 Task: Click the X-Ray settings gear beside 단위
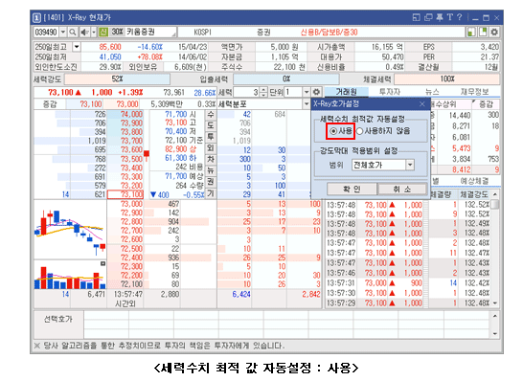point(316,92)
